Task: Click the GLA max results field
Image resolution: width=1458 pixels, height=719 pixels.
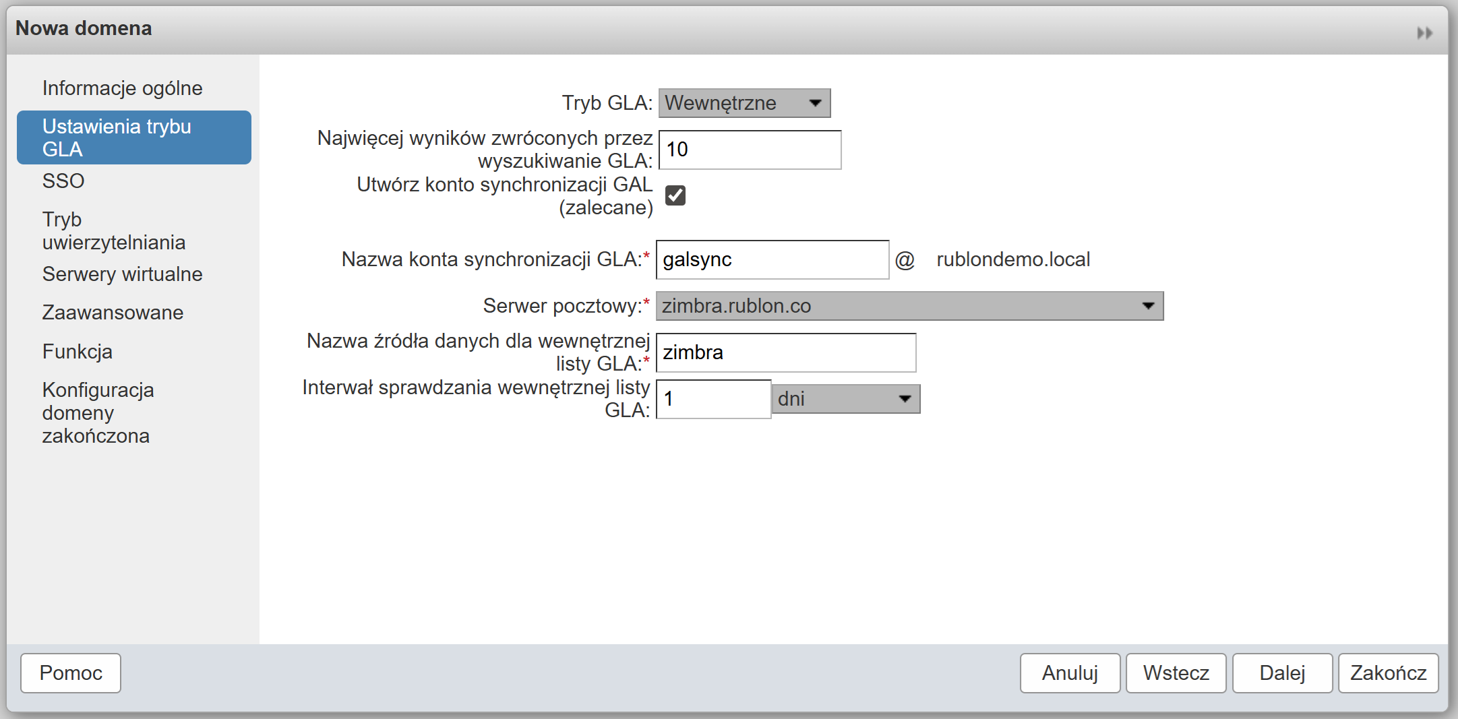Action: (750, 150)
